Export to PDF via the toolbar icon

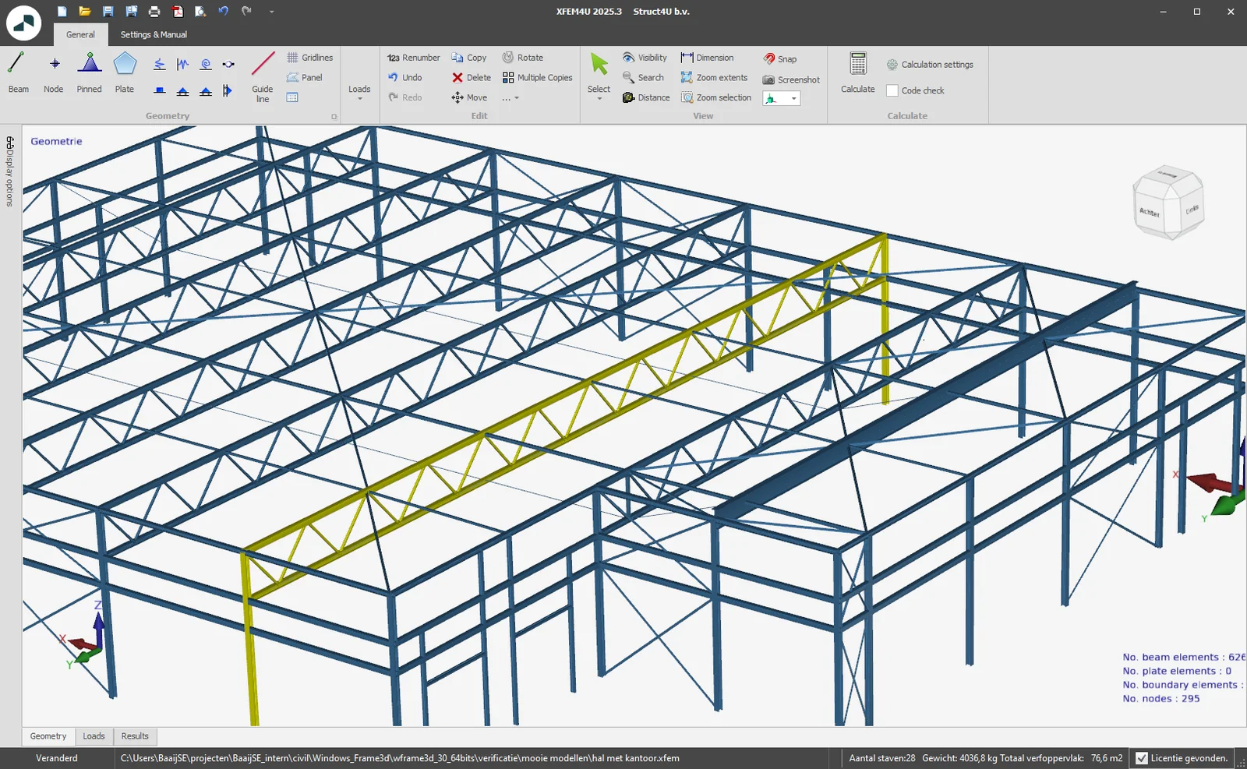coord(178,12)
